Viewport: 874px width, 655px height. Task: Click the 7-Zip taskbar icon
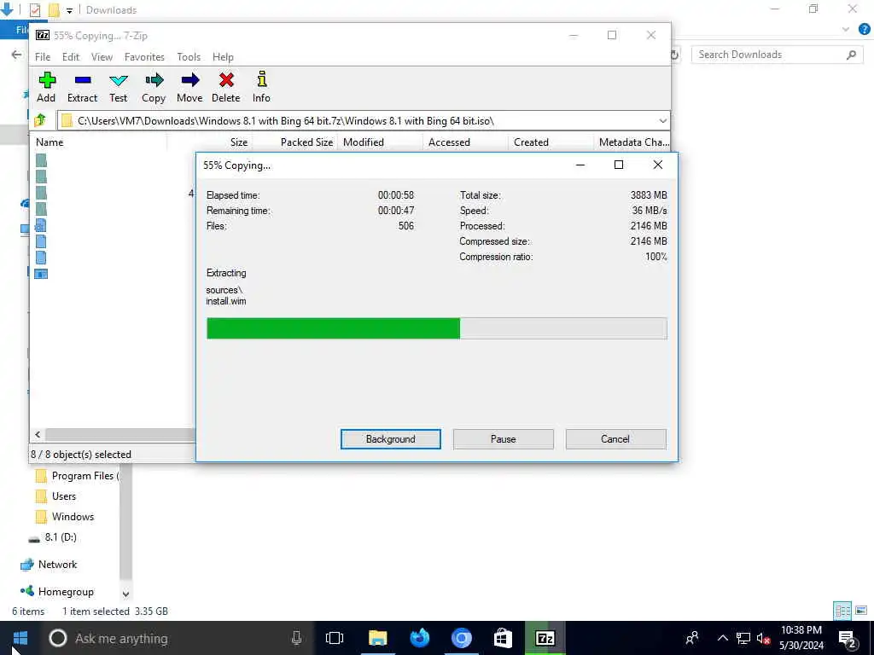pos(545,638)
